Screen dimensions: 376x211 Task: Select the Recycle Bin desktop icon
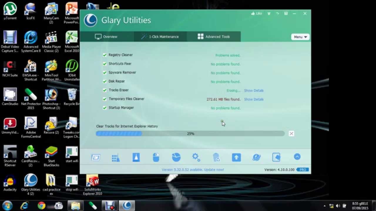[x=72, y=97]
